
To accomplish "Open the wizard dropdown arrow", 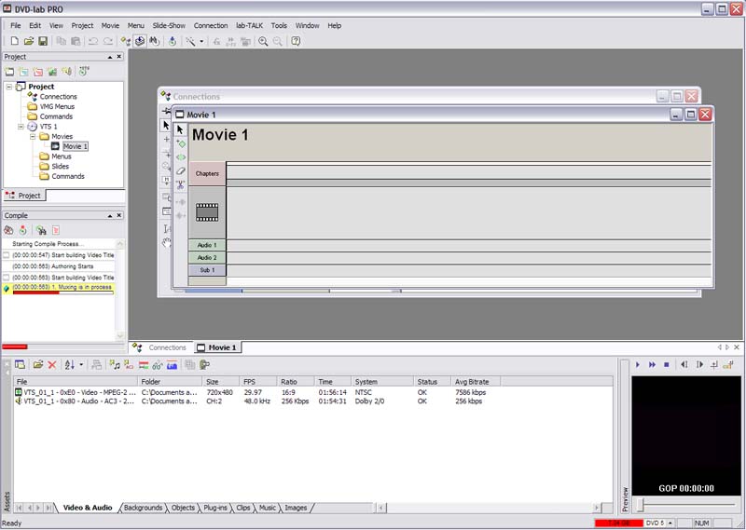I will point(201,41).
